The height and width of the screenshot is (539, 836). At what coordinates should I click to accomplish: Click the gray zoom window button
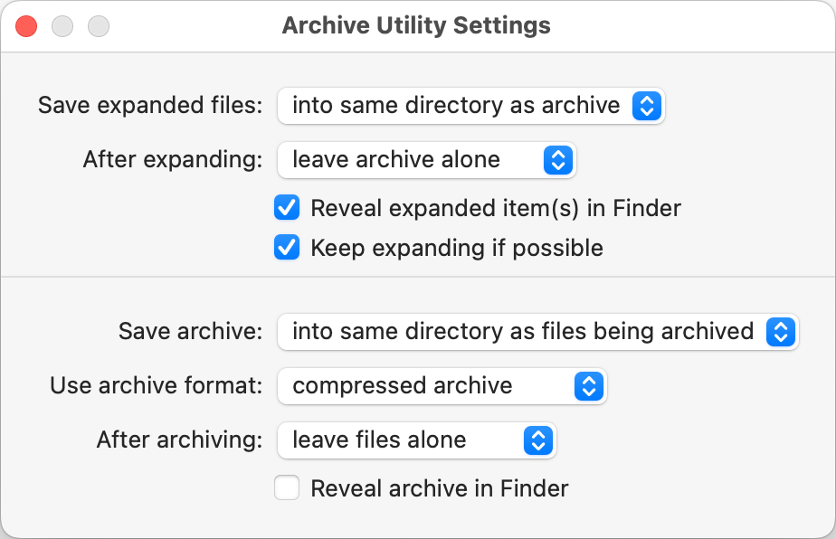pyautogui.click(x=99, y=26)
